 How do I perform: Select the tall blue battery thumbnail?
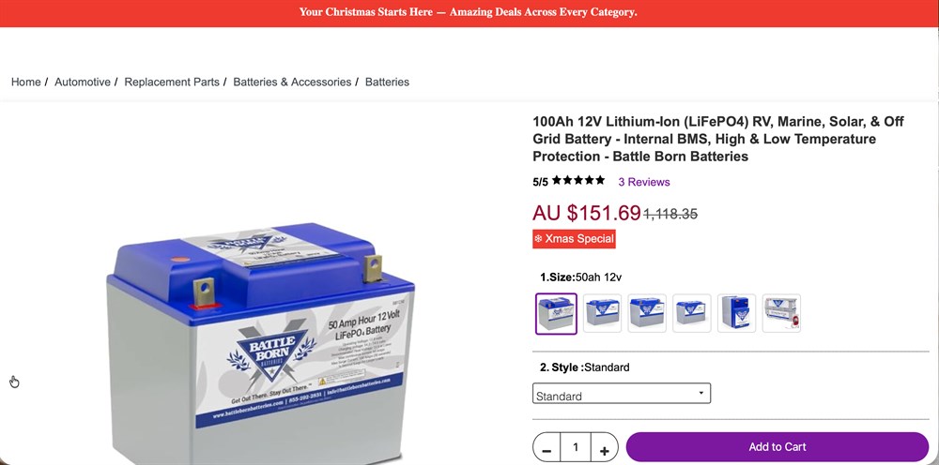coord(736,313)
